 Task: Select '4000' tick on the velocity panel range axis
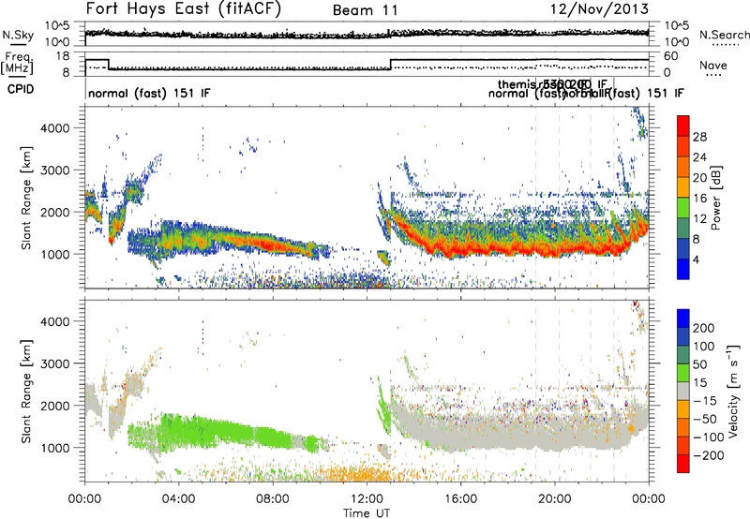coord(54,321)
